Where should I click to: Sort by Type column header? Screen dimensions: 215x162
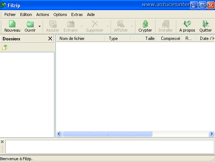click(118, 39)
